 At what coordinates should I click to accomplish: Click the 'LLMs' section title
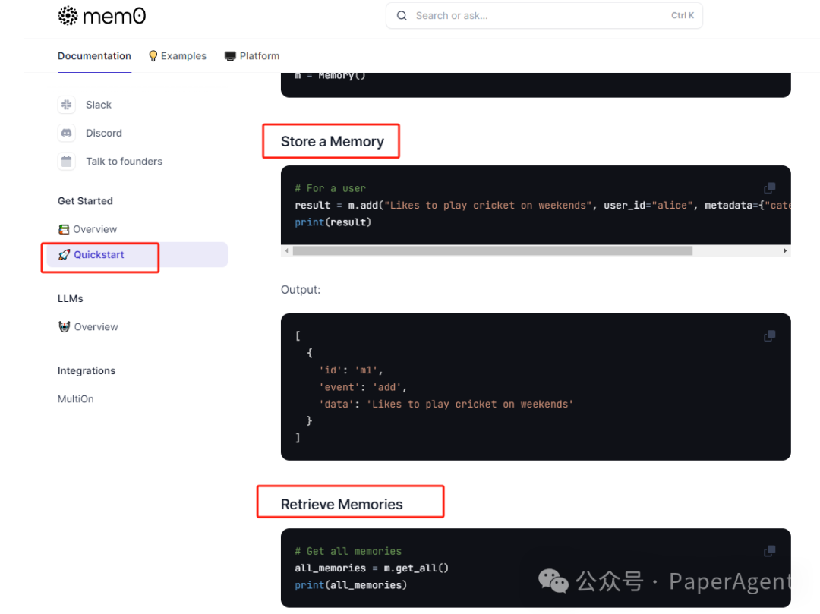tap(70, 298)
